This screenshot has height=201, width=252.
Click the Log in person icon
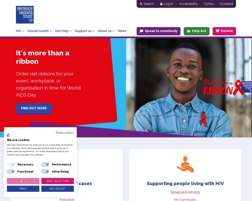[x=161, y=4]
